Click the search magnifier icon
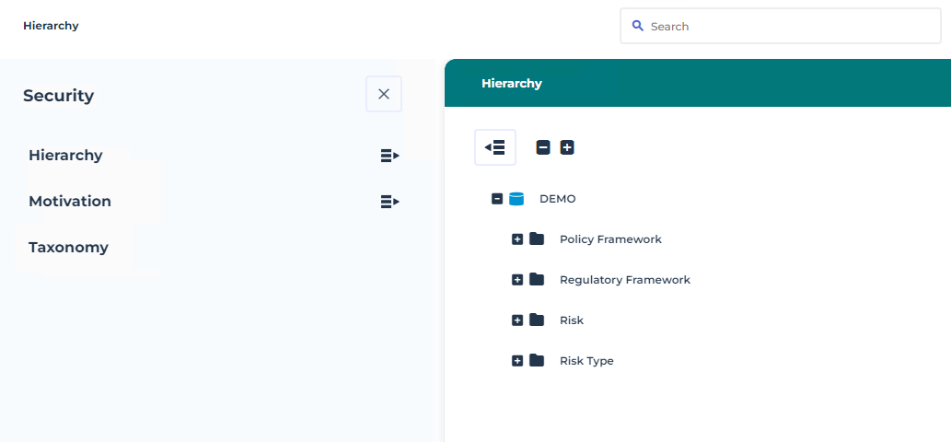 (637, 26)
